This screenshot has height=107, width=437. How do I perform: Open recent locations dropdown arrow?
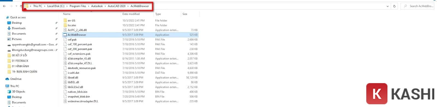[16, 6]
